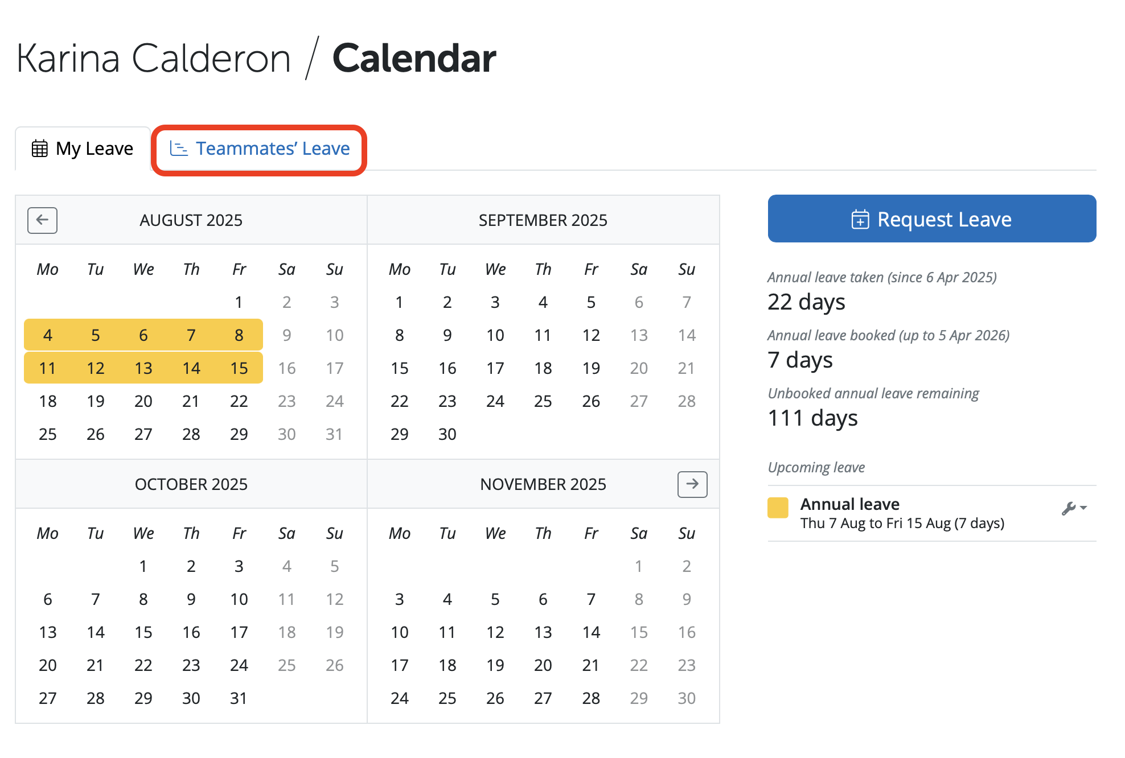Click the Karina Calderon name heading
The height and width of the screenshot is (758, 1125).
click(154, 59)
